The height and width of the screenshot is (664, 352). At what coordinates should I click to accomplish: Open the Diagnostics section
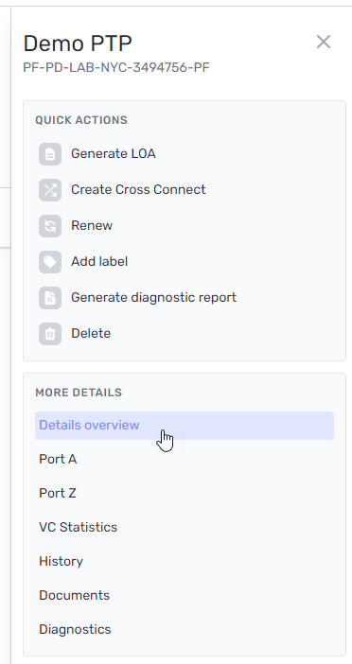tap(75, 630)
